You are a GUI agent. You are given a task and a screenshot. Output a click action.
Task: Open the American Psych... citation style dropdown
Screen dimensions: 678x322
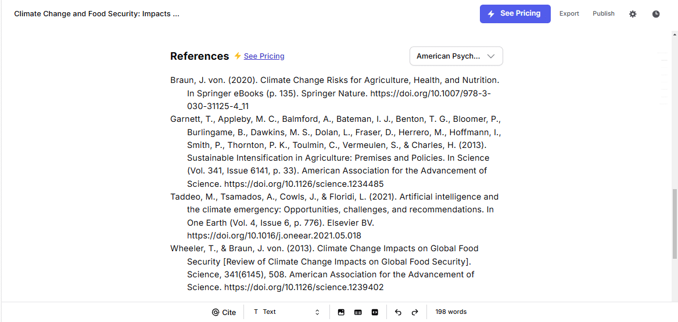tap(456, 56)
